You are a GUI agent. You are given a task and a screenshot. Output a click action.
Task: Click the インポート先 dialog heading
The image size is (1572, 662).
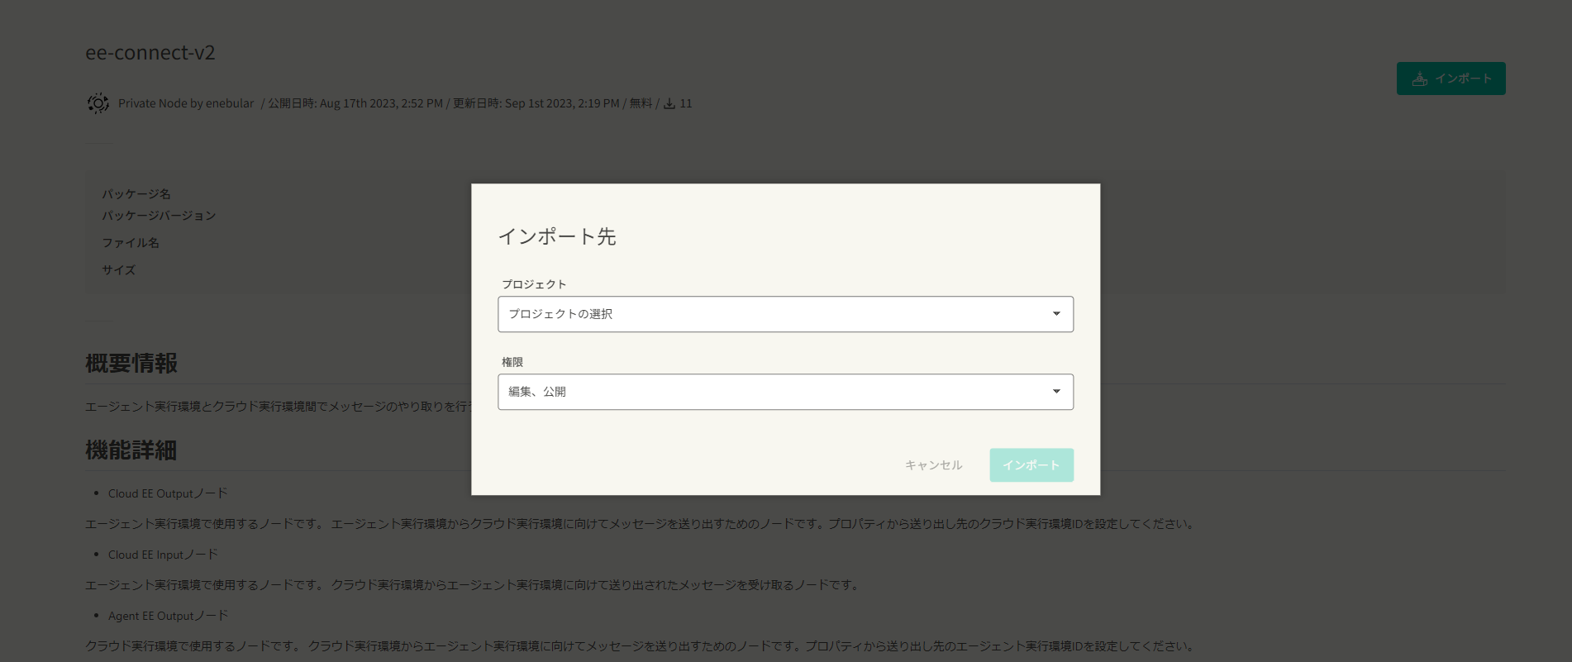coord(557,236)
